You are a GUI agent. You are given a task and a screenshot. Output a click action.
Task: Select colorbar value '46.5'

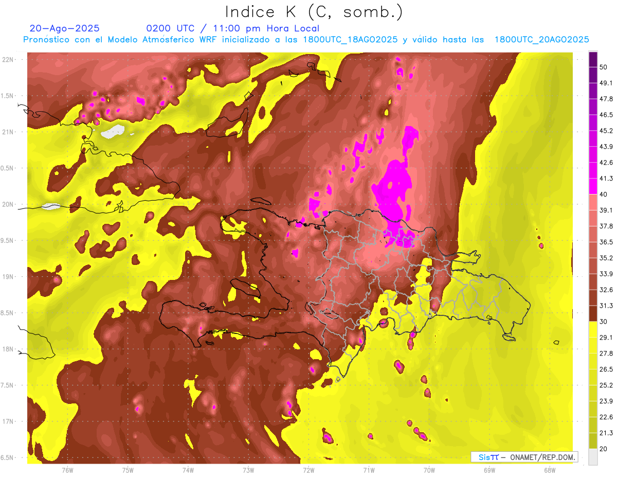(x=606, y=115)
